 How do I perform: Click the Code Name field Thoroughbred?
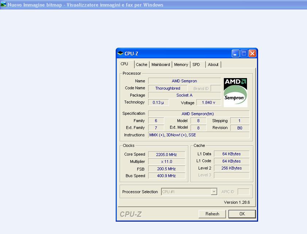click(x=168, y=88)
